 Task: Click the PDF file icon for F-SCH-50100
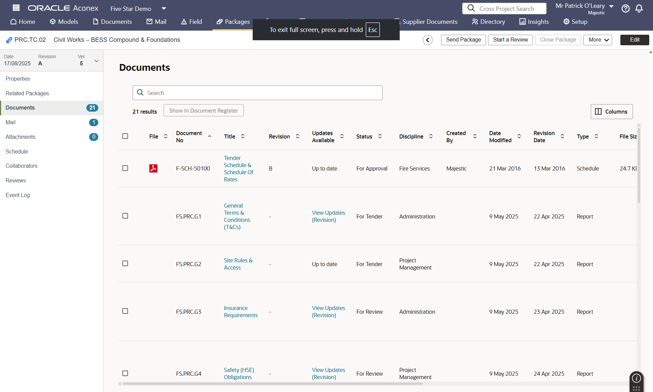coord(153,168)
